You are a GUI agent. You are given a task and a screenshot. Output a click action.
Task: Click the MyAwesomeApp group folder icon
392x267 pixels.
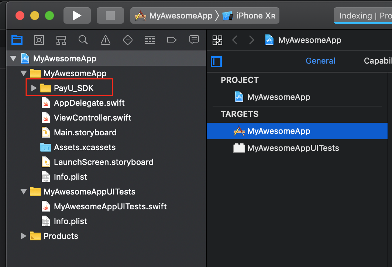[35, 73]
